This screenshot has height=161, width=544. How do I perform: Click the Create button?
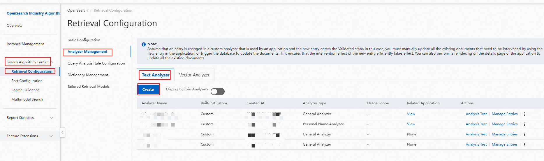point(148,90)
